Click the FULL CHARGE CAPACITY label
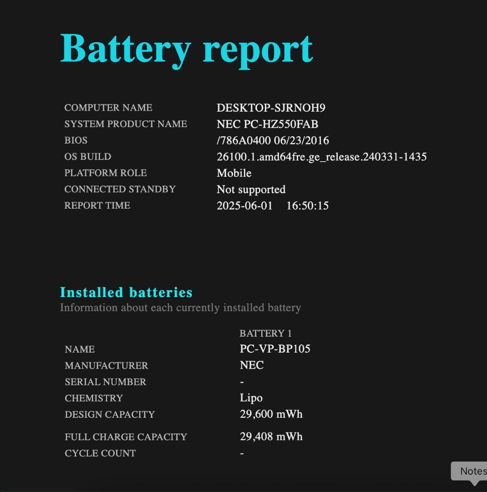 point(126,436)
